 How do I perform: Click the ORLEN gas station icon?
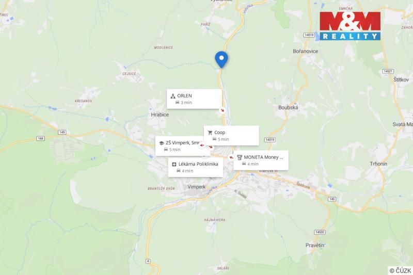[173, 96]
